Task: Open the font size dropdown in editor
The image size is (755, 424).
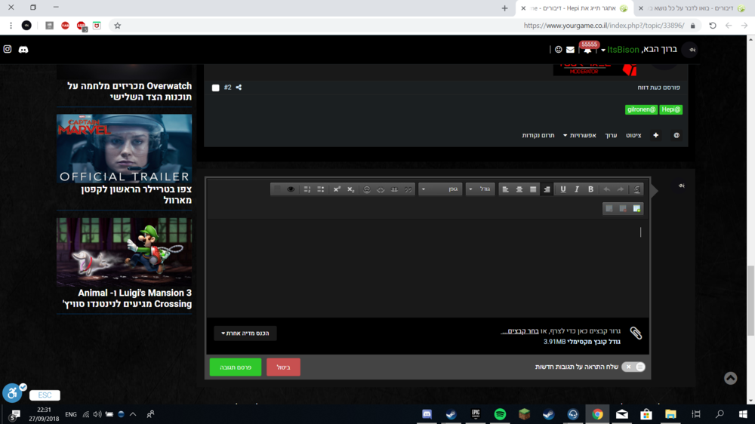Action: (x=480, y=189)
